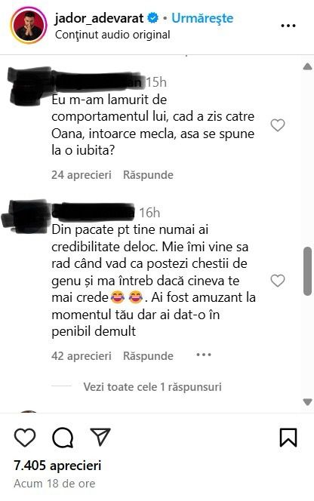Expand Vezi toate cele 1 răspunsuri
The height and width of the screenshot is (501, 314).
click(152, 387)
